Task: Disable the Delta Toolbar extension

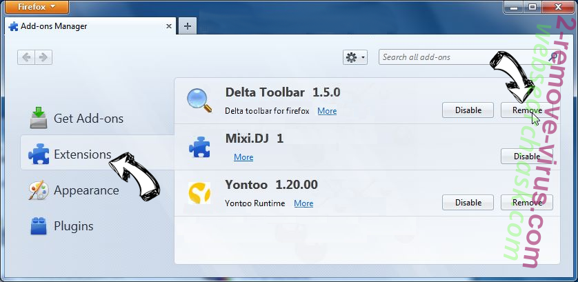Action: [x=468, y=110]
